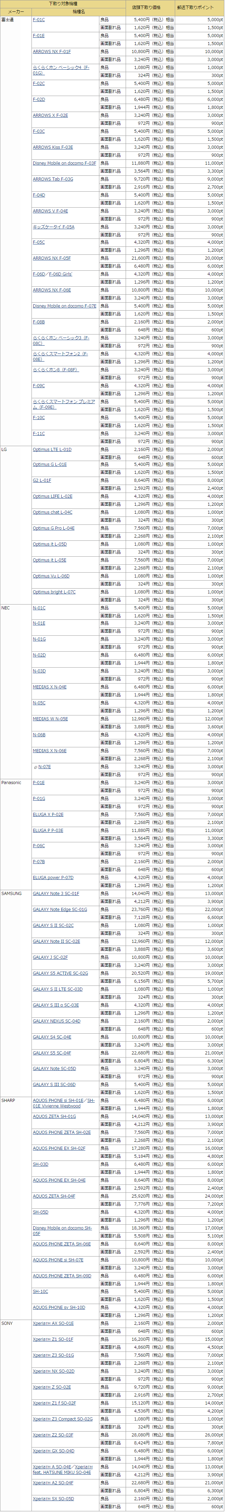Open the GALAXY NEXUS SC-04D link
Image resolution: width=225 pixels, height=1512 pixels.
[x=56, y=1021]
